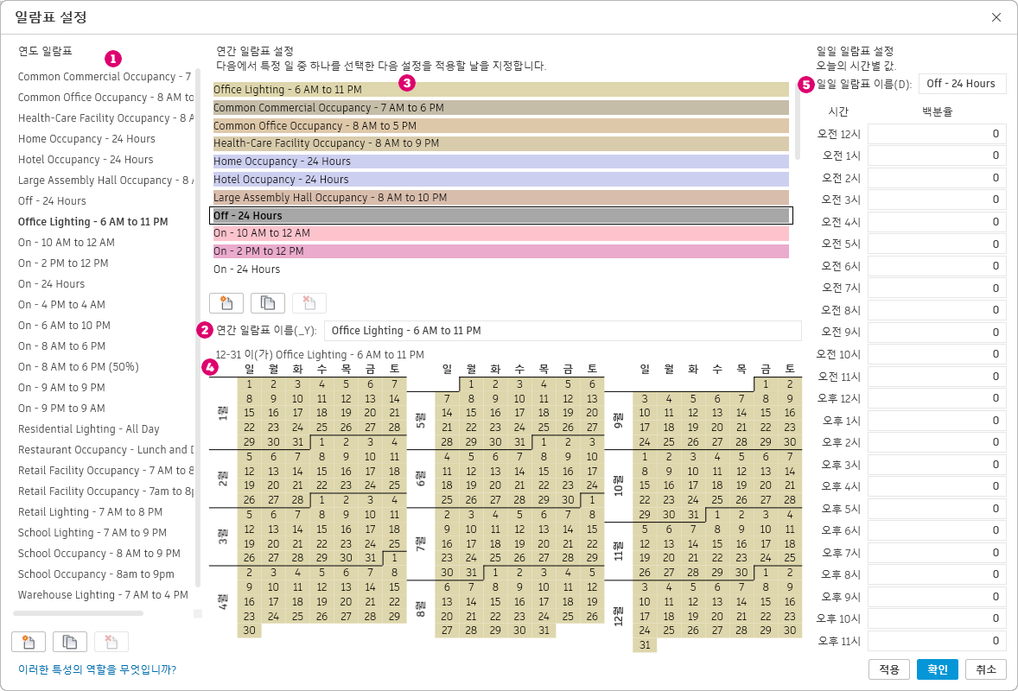Select the Office Lighting - 6 AM to 11 PM colored bar

501,90
